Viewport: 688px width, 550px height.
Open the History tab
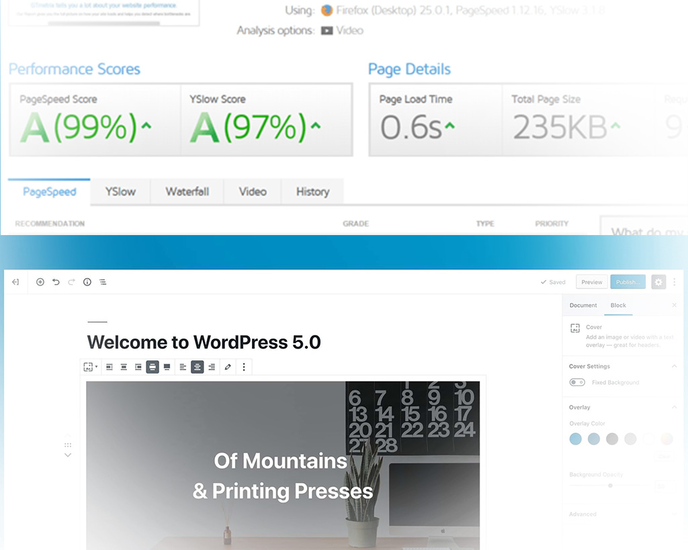tap(312, 191)
